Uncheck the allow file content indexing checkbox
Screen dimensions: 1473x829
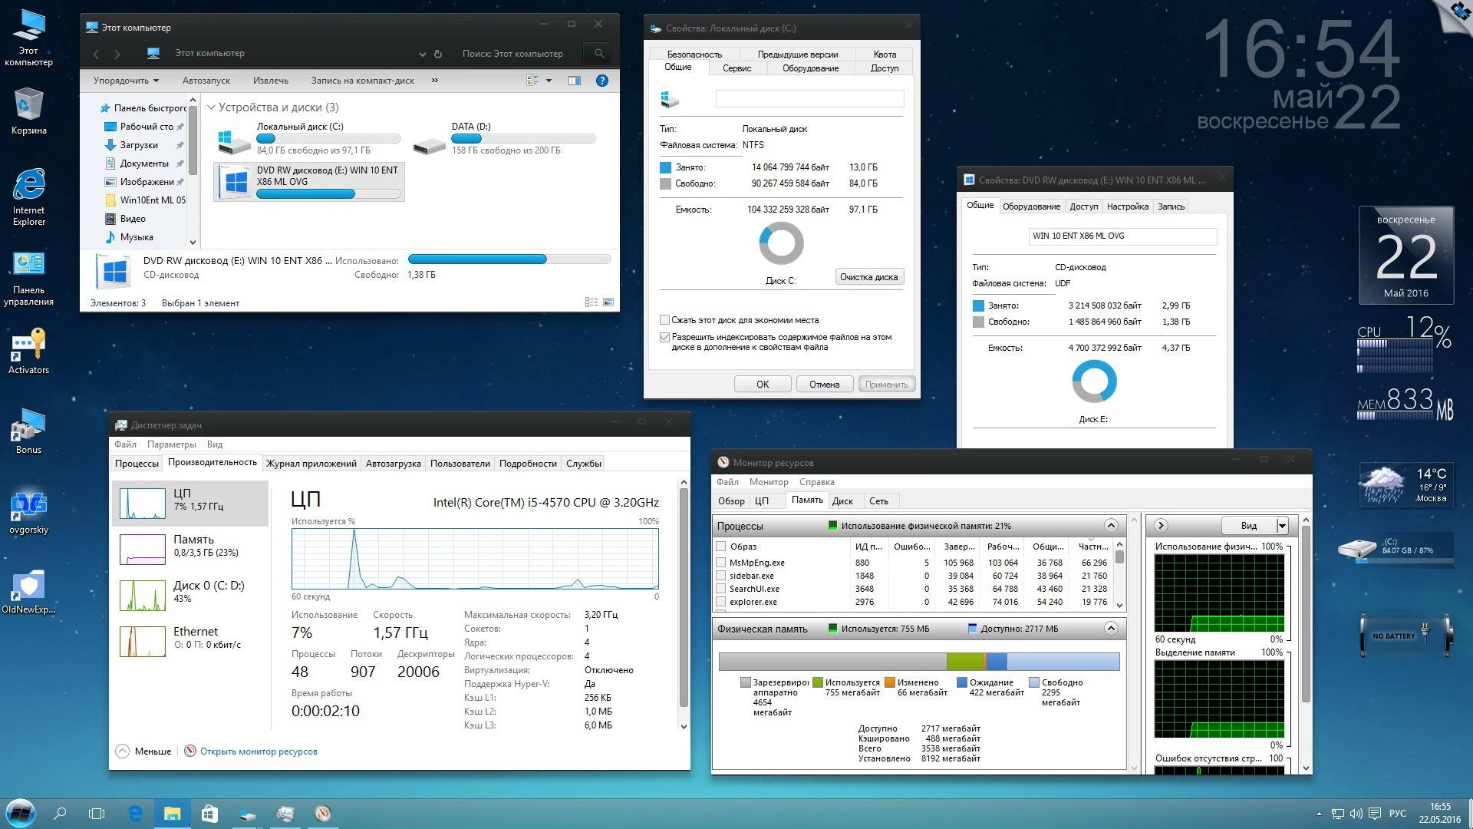665,337
